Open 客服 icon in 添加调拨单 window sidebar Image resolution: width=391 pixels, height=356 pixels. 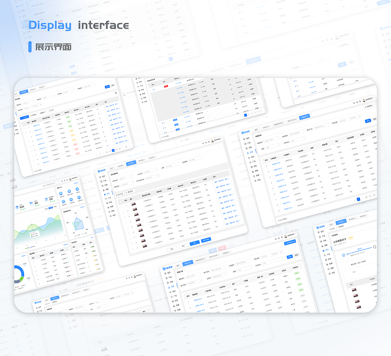click(x=109, y=212)
